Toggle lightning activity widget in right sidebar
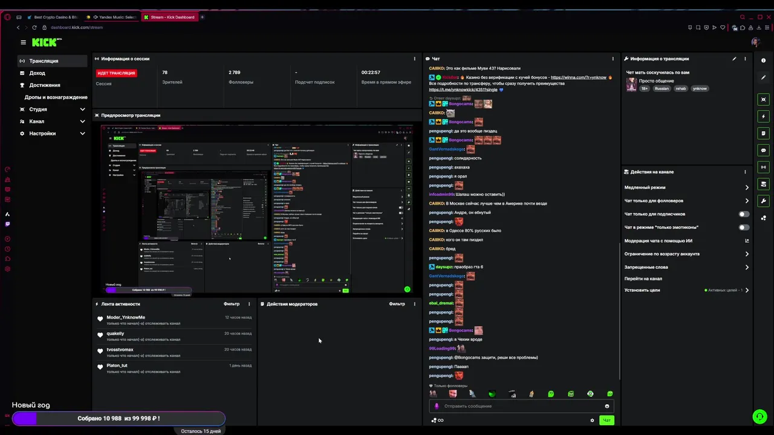The height and width of the screenshot is (435, 774). [x=764, y=116]
